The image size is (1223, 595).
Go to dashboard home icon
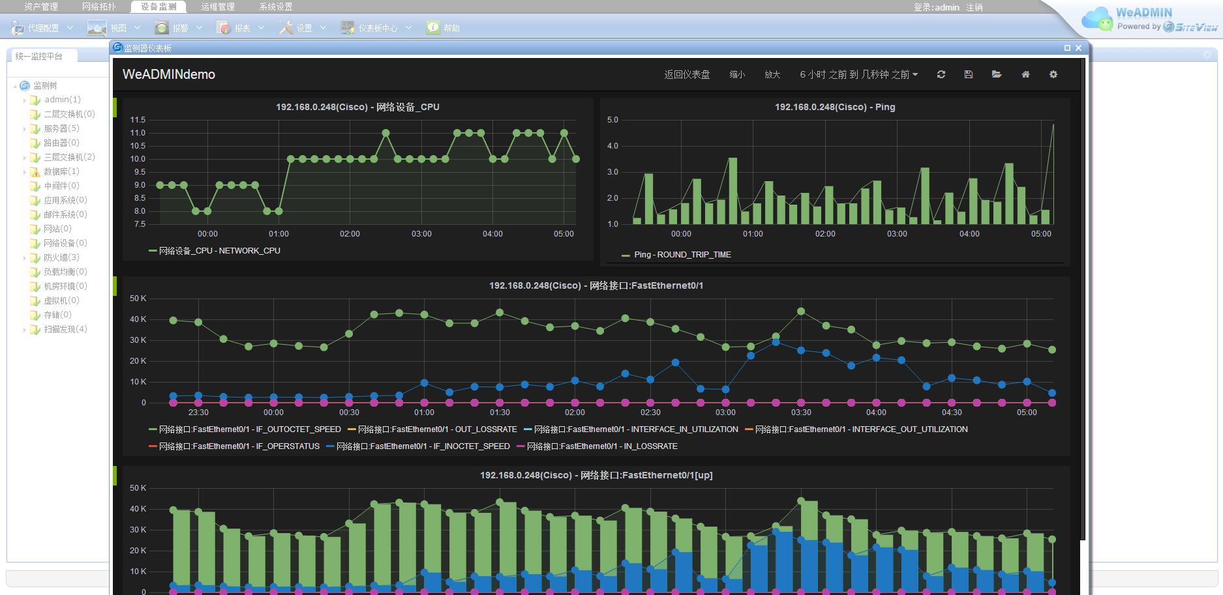click(1025, 74)
